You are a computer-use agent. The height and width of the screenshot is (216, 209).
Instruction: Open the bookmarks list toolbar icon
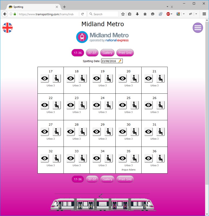(130, 14)
